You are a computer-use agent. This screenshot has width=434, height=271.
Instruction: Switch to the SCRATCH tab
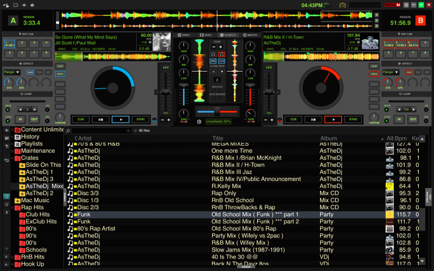coord(228,35)
